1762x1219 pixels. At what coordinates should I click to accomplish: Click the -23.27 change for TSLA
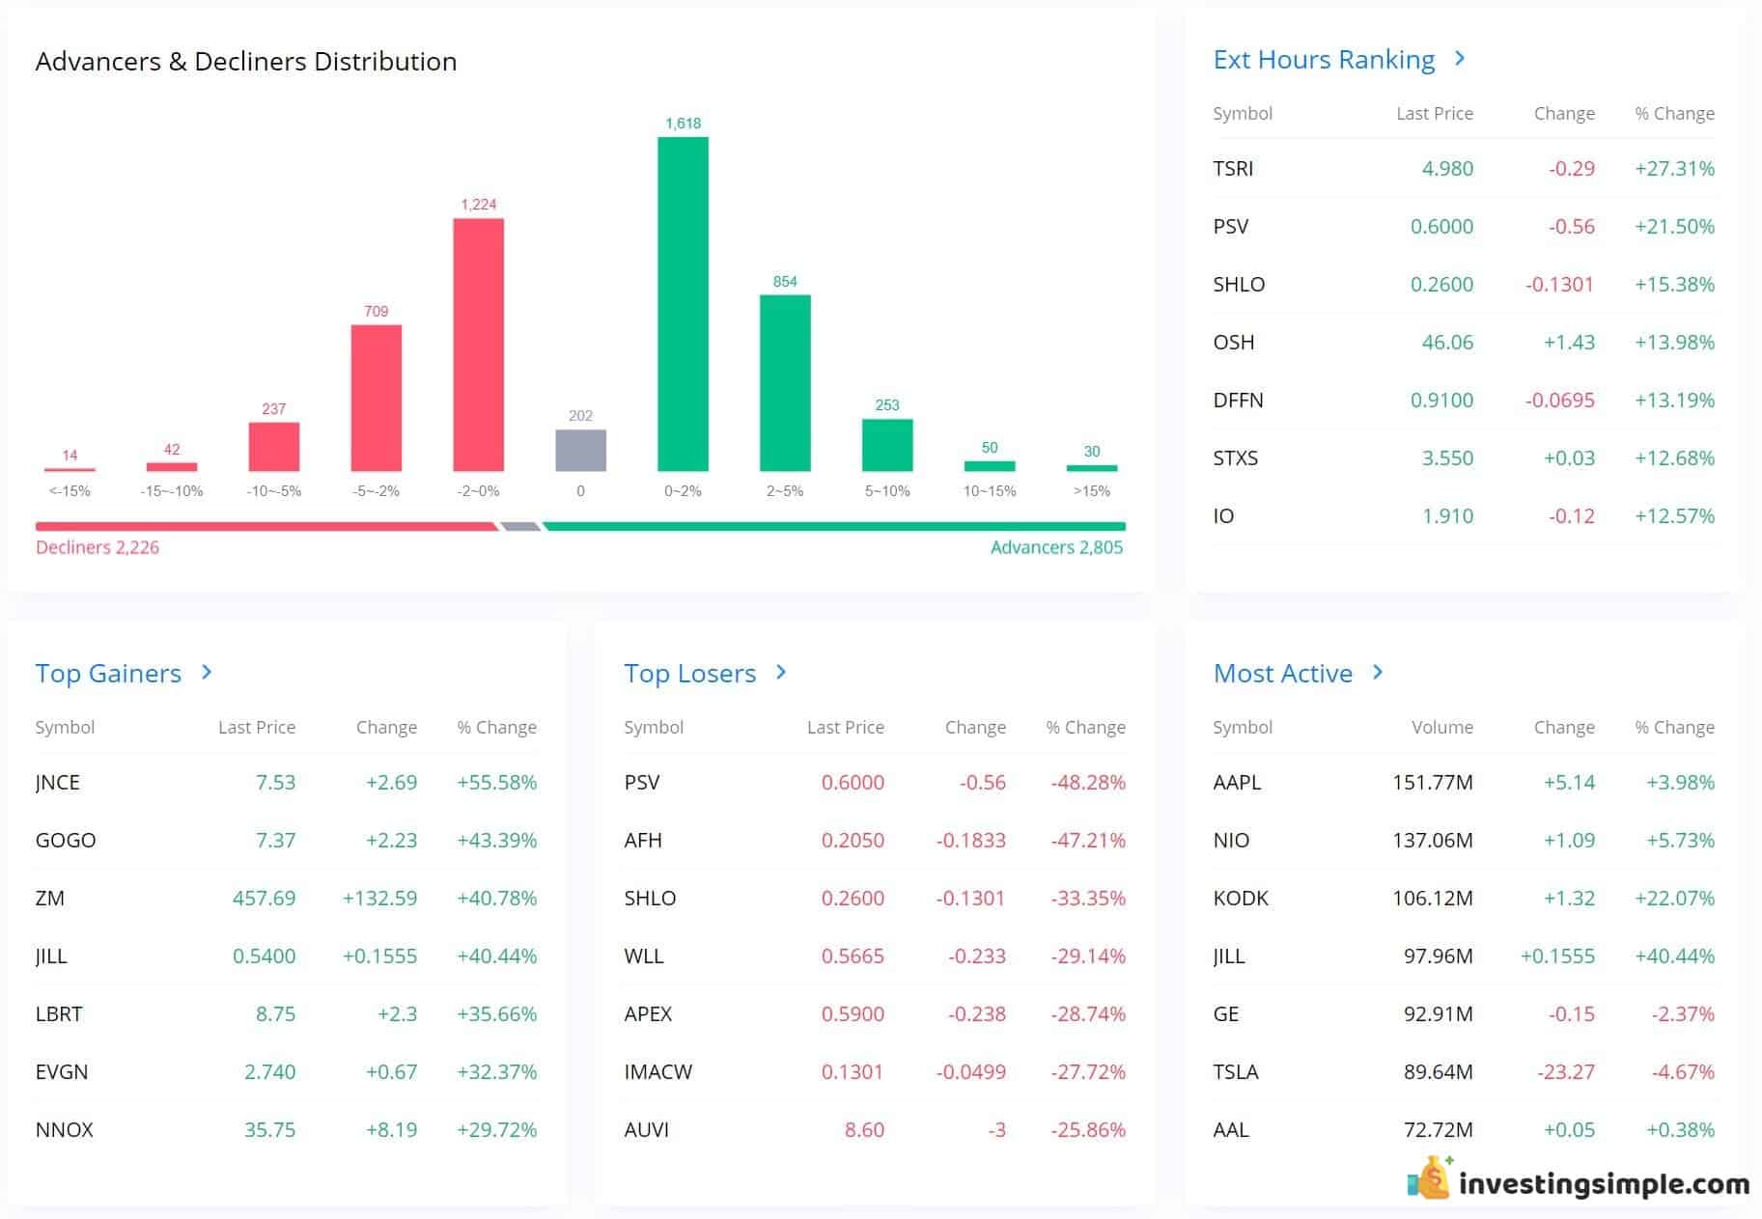click(x=1566, y=1071)
